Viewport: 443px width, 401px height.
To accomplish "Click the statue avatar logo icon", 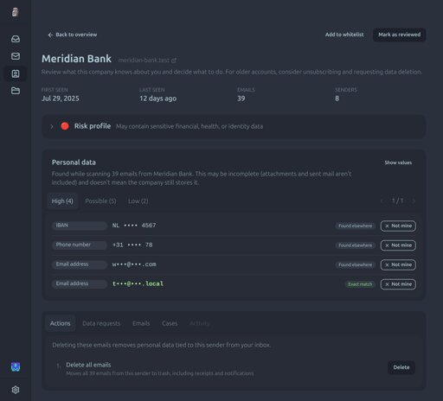I will coord(16,12).
